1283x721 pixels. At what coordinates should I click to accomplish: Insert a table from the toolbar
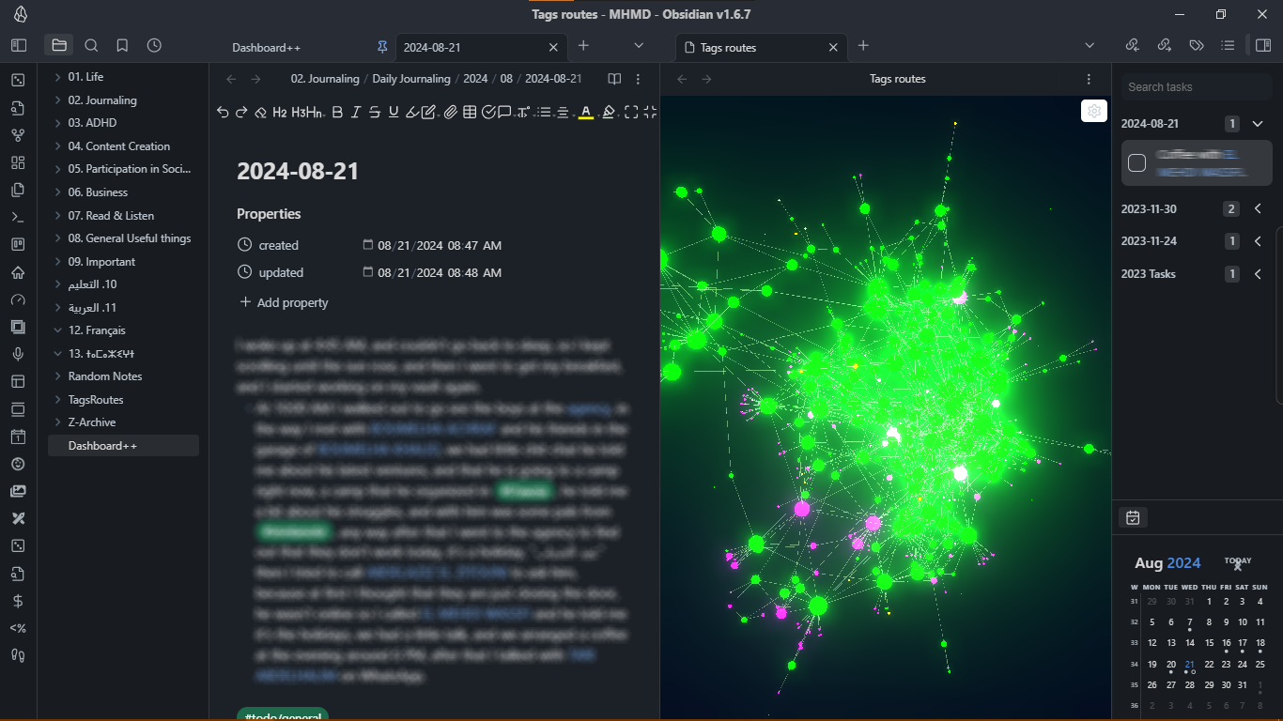coord(470,113)
